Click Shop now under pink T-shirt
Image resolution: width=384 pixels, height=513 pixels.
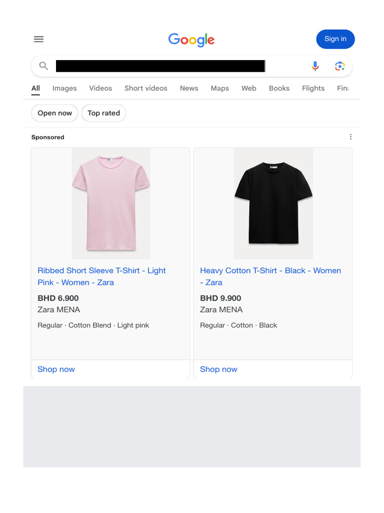click(56, 369)
